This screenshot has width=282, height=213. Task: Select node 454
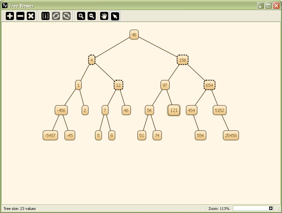[191, 110]
